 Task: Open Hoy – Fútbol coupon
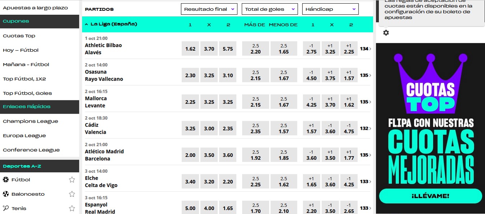click(x=21, y=50)
